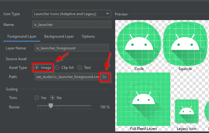Click the Scaling section label
This screenshot has height=133, width=209.
12,89
